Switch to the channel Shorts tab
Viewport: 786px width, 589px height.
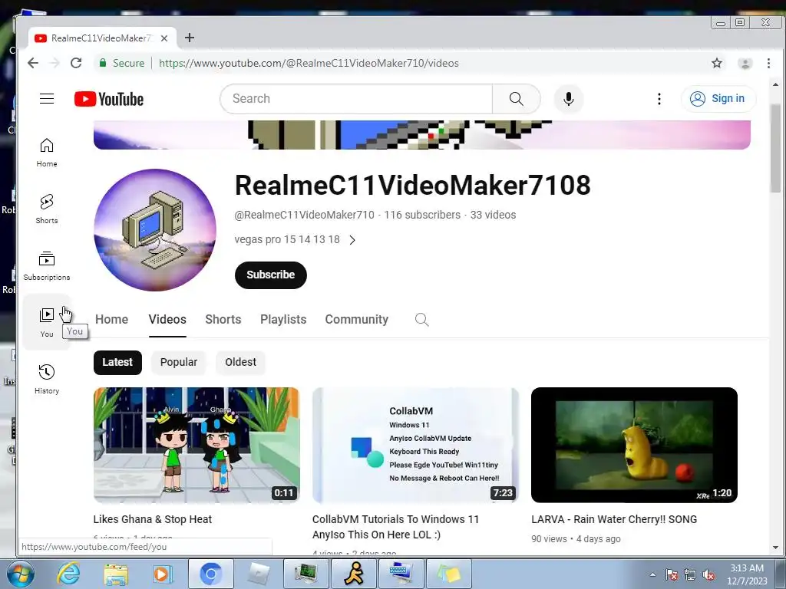click(x=223, y=320)
